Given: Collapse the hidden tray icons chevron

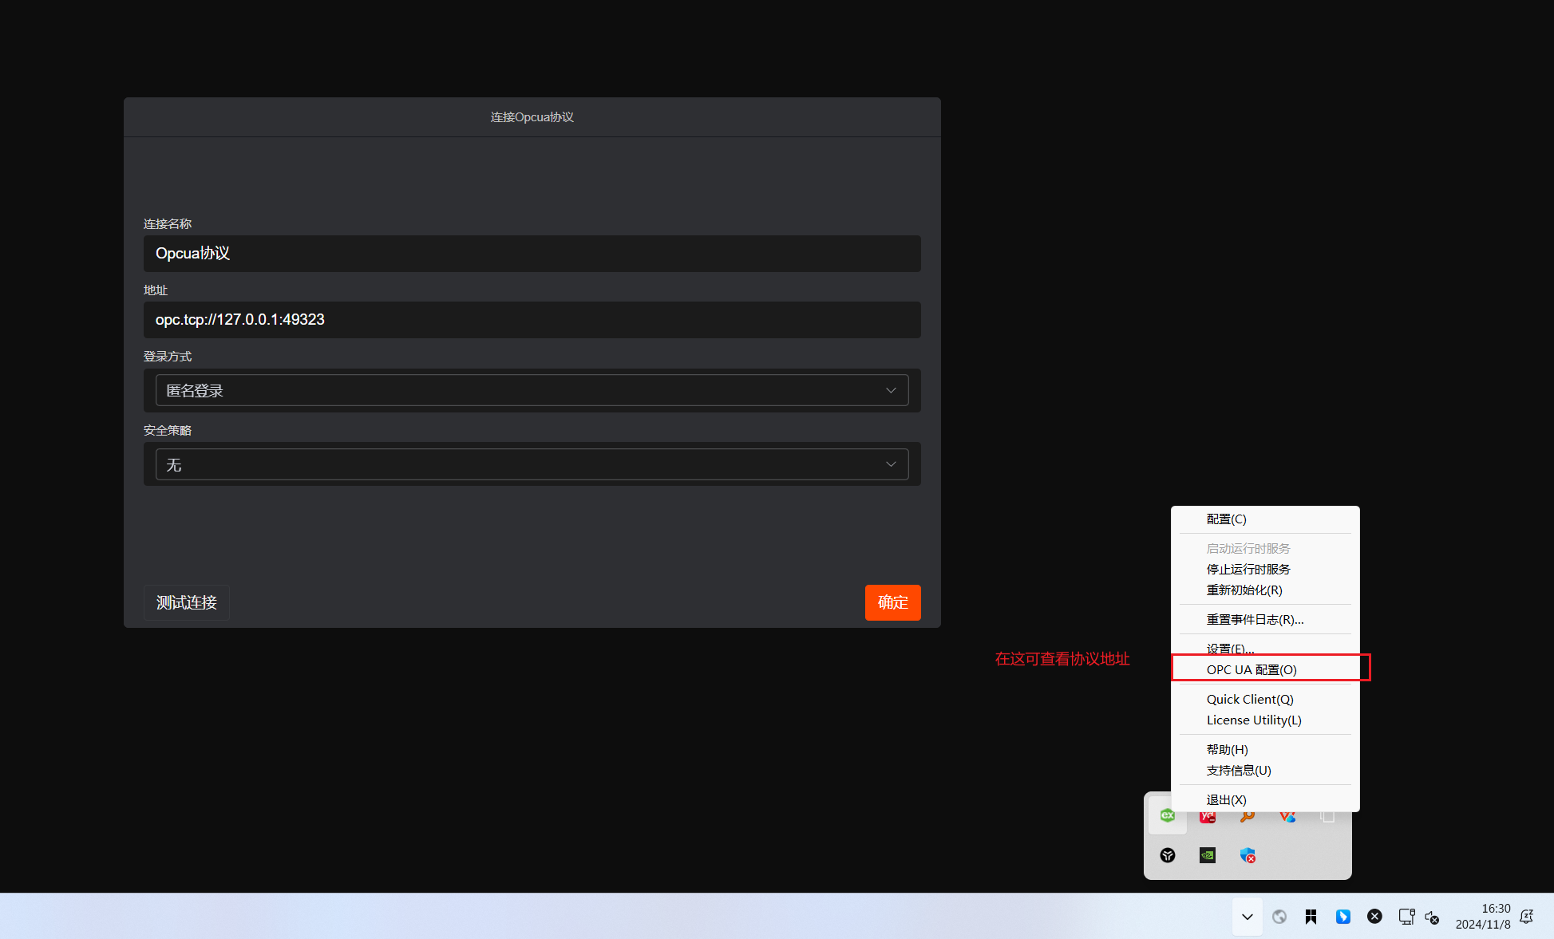Looking at the screenshot, I should click(x=1247, y=917).
